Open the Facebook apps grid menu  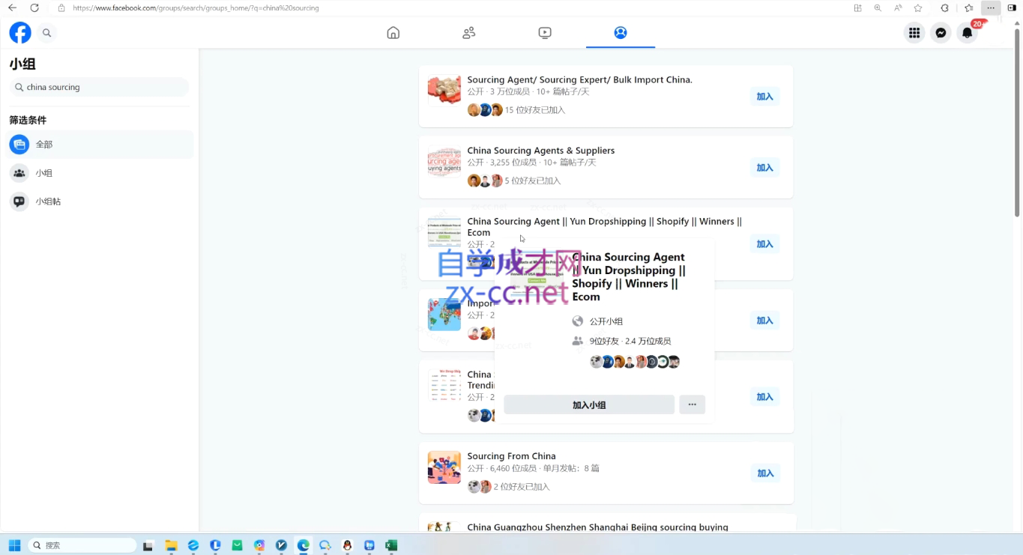pyautogui.click(x=914, y=33)
